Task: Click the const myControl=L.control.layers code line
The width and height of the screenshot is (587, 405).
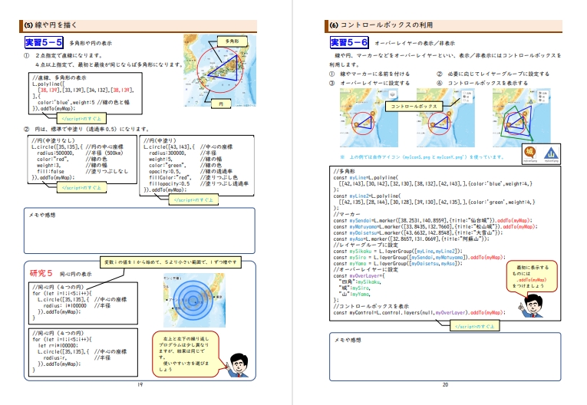Action: pos(419,312)
